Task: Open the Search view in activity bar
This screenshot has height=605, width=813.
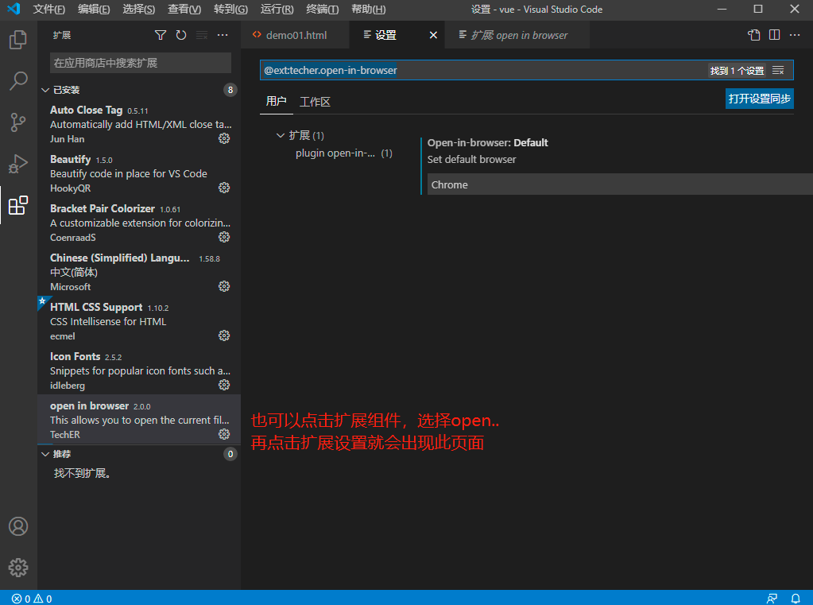Action: (x=18, y=81)
